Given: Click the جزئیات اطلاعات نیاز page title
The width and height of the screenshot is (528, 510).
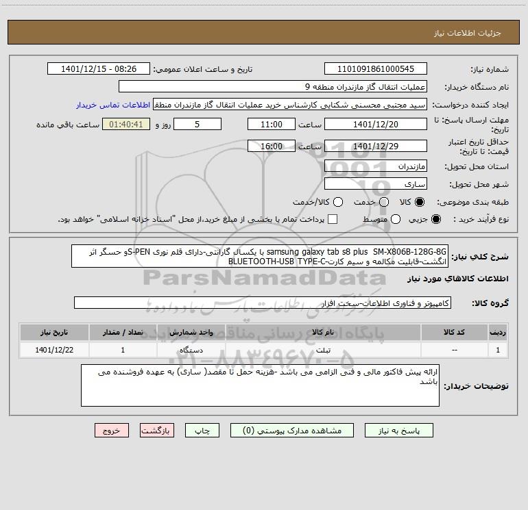Looking at the screenshot, I should click(467, 33).
